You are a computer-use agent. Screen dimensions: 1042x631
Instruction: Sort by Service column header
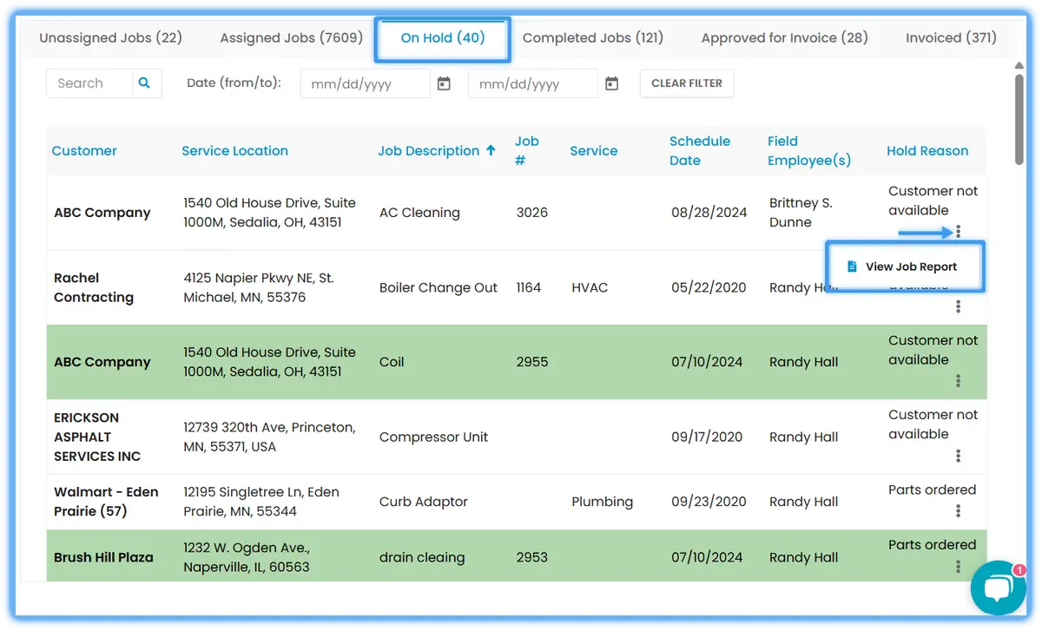point(594,150)
